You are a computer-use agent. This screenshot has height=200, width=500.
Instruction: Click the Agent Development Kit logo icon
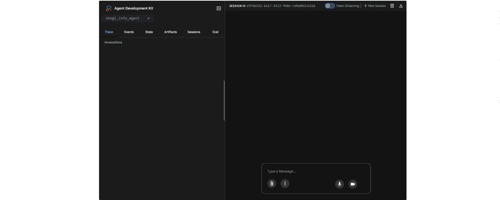click(109, 8)
